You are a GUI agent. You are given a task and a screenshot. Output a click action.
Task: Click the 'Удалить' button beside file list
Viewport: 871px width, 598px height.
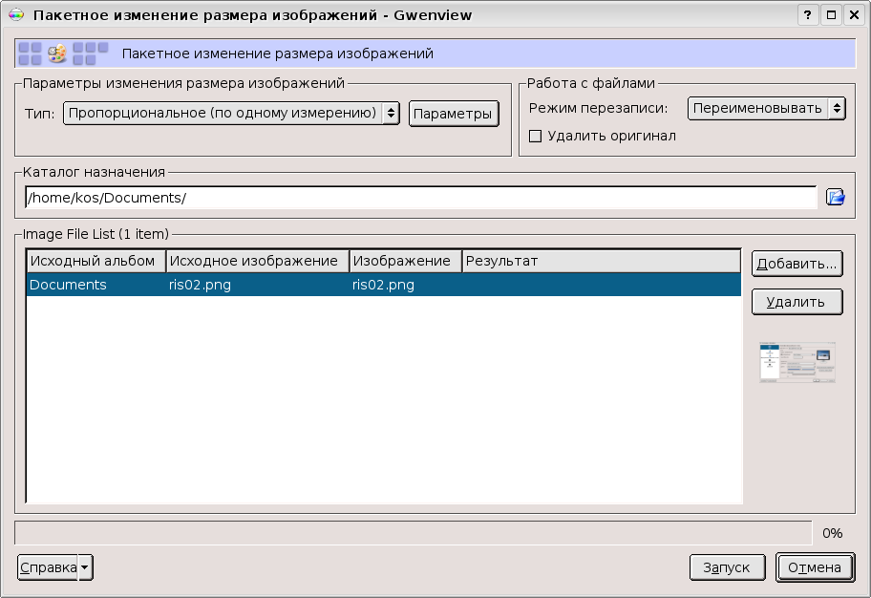tap(797, 302)
